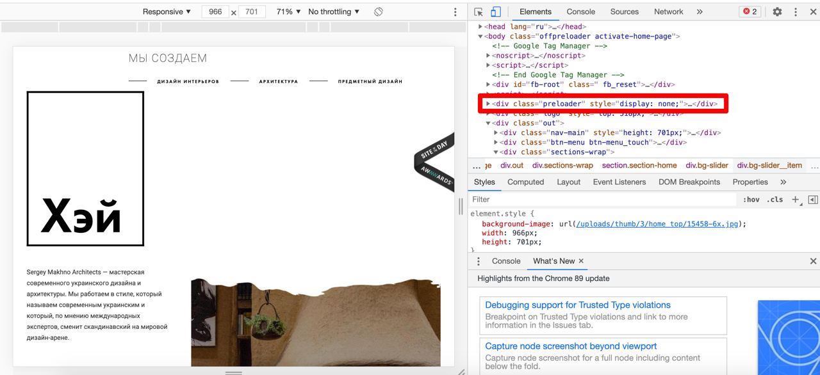
Task: Open the 71% zoom dropdown
Action: point(288,12)
